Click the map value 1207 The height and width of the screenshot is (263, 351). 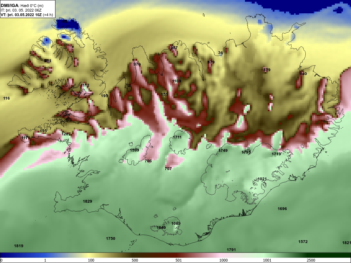point(66,134)
